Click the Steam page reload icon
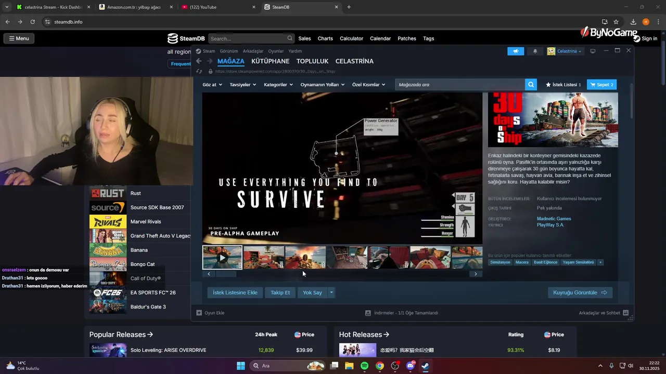The width and height of the screenshot is (666, 374). tap(199, 71)
